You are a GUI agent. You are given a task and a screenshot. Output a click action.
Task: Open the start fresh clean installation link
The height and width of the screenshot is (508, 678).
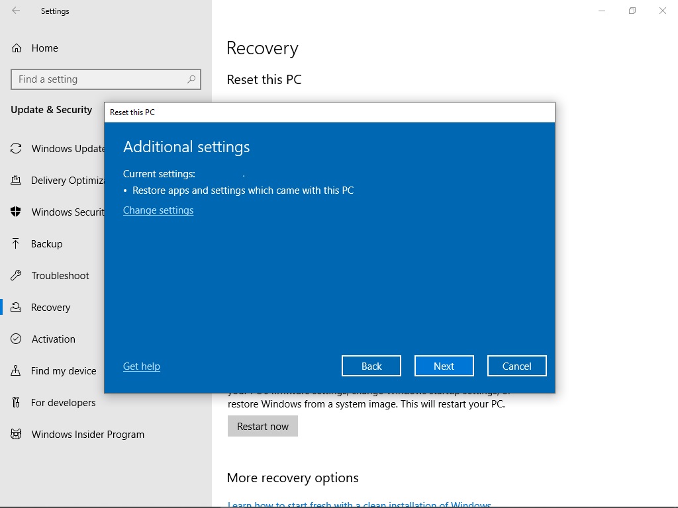click(x=360, y=503)
